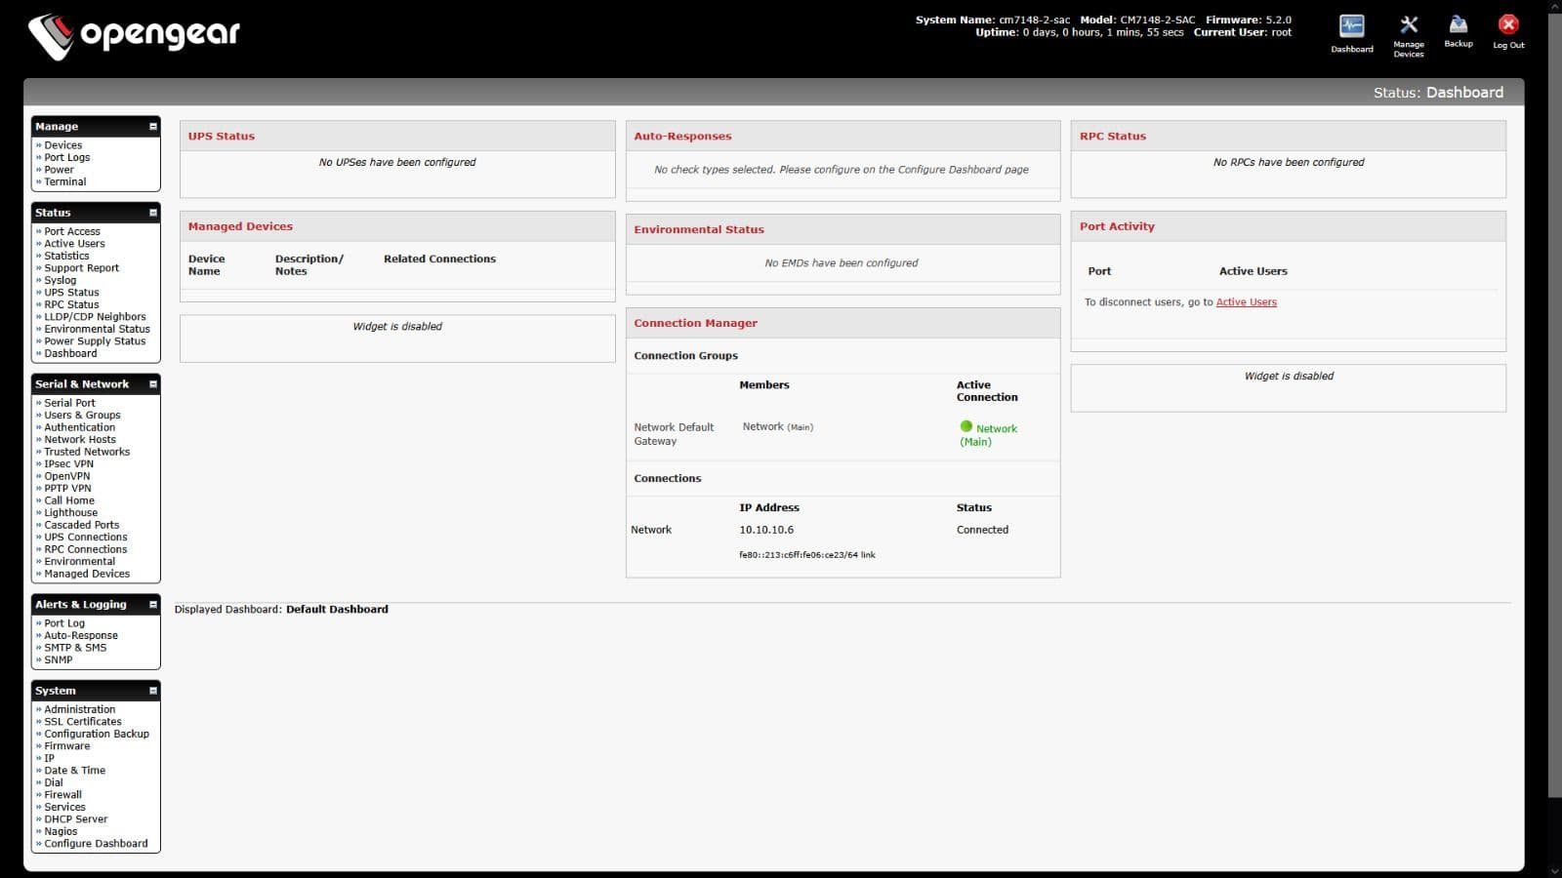Collapse the Status menu section

coord(152,213)
